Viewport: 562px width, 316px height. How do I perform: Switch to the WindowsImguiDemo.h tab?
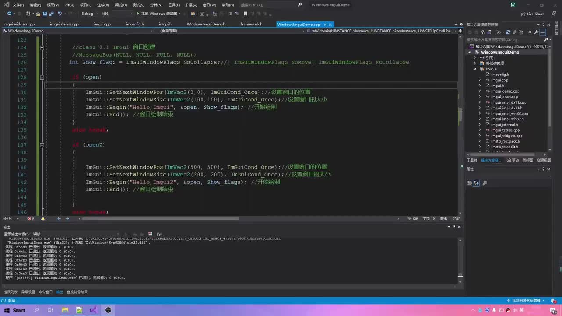point(206,24)
